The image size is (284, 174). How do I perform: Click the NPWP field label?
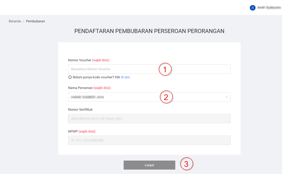tap(73, 131)
